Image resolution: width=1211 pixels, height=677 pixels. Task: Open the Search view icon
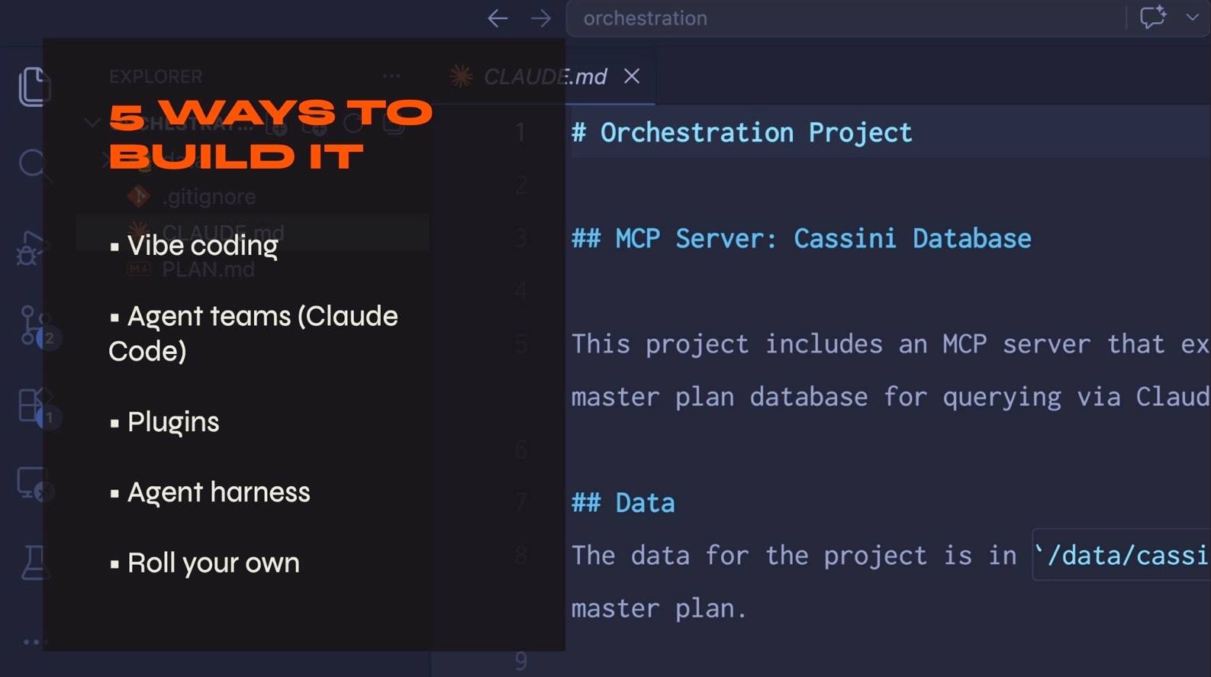[34, 164]
